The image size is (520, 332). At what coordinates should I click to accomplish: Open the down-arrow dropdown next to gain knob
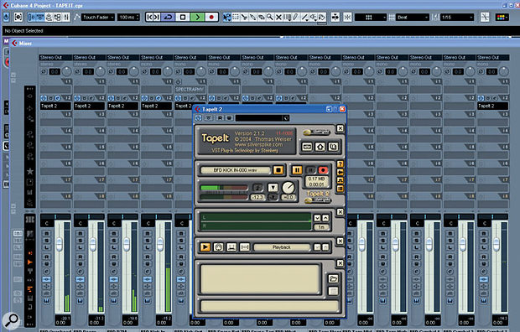tap(273, 188)
